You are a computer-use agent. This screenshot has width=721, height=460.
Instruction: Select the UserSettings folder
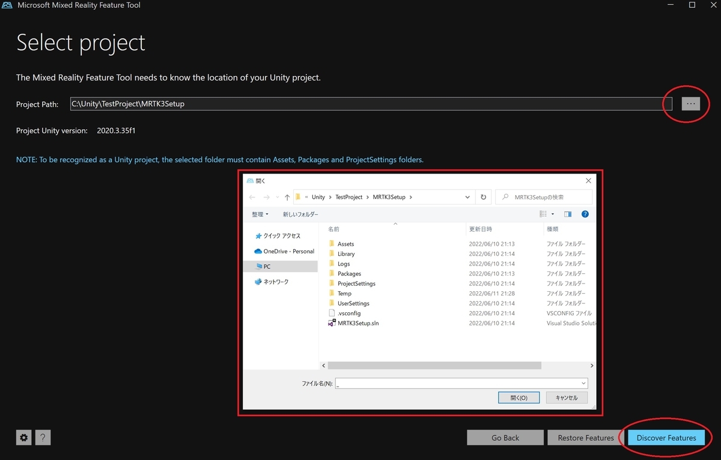(x=353, y=303)
